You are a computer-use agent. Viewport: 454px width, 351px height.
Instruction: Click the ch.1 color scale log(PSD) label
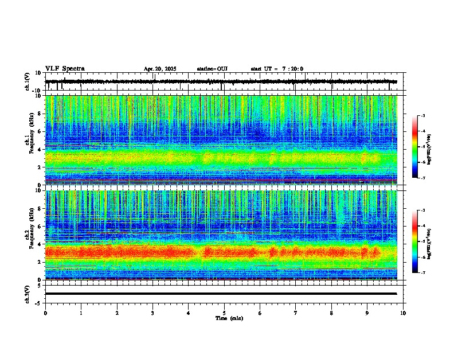click(429, 150)
